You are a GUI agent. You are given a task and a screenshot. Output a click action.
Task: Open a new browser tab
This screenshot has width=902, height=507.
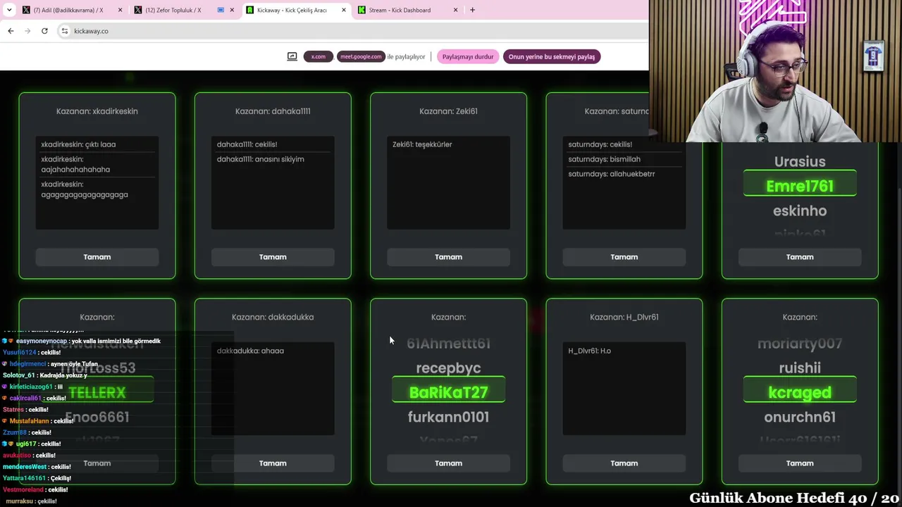click(472, 10)
